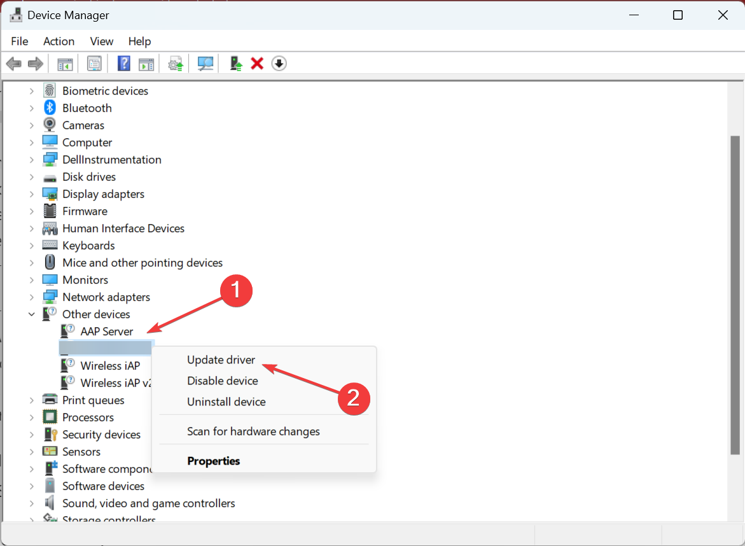Click Properties in the context menu
This screenshot has height=546, width=745.
pyautogui.click(x=213, y=461)
